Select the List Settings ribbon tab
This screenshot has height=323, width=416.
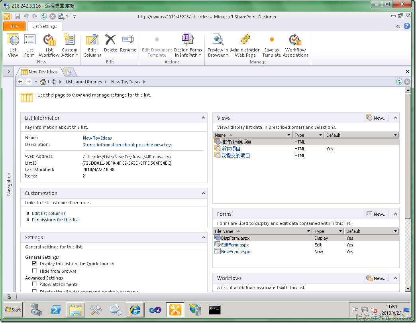tap(45, 26)
